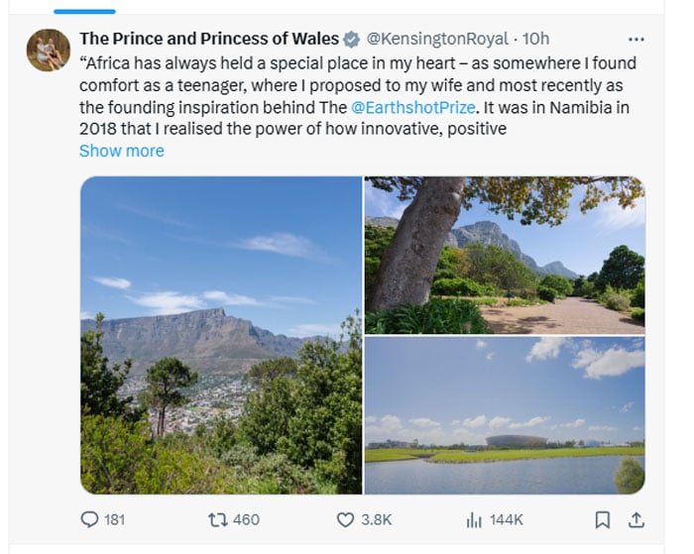Visit the @KensingtonRoyal handle

coord(437,39)
